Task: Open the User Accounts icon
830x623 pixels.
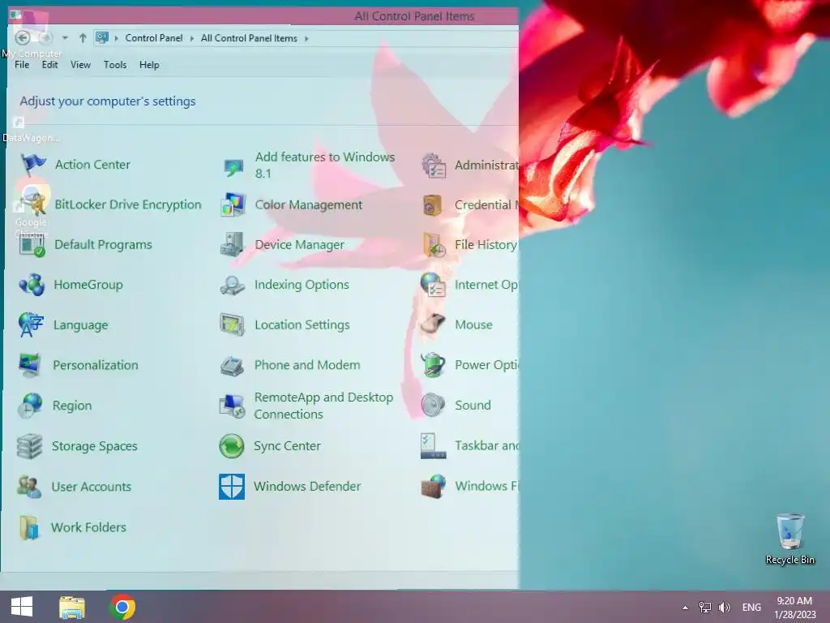Action: point(28,487)
